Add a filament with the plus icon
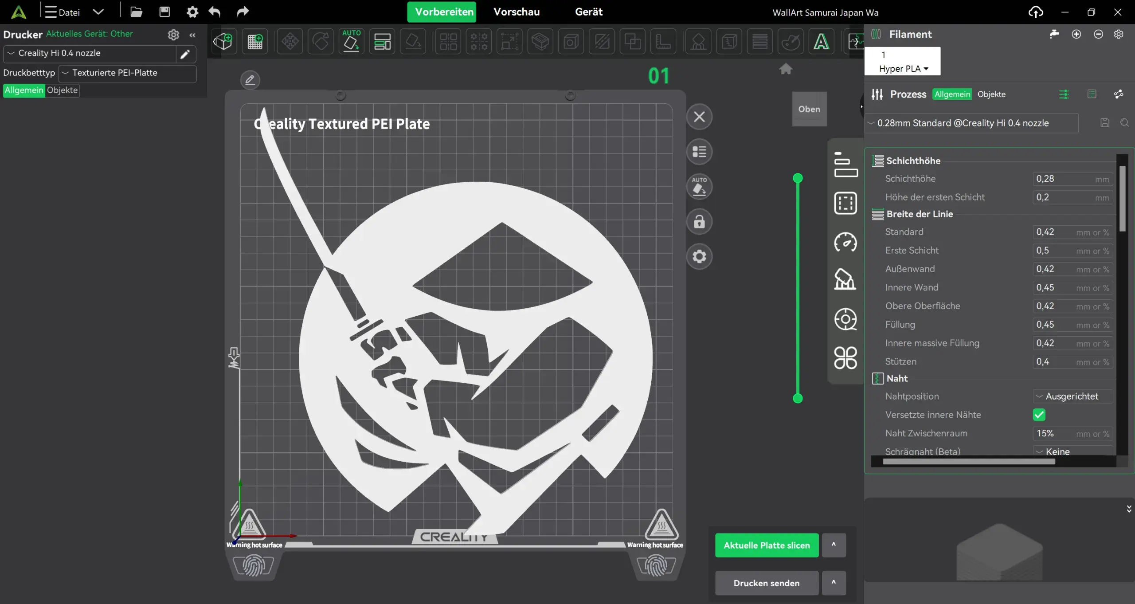1135x604 pixels. click(x=1076, y=34)
